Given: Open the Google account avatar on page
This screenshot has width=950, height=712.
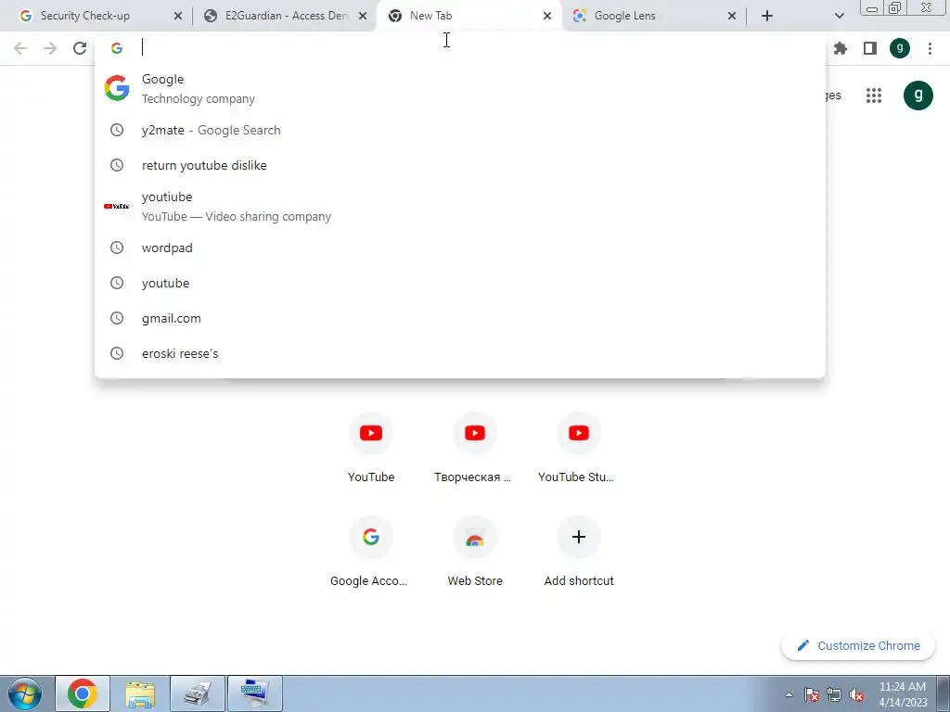Looking at the screenshot, I should coord(918,95).
